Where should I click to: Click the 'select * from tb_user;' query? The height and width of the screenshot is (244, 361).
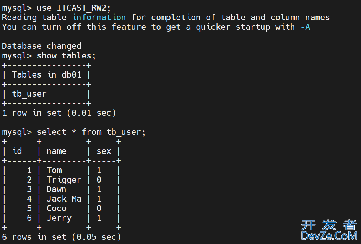[x=91, y=132]
